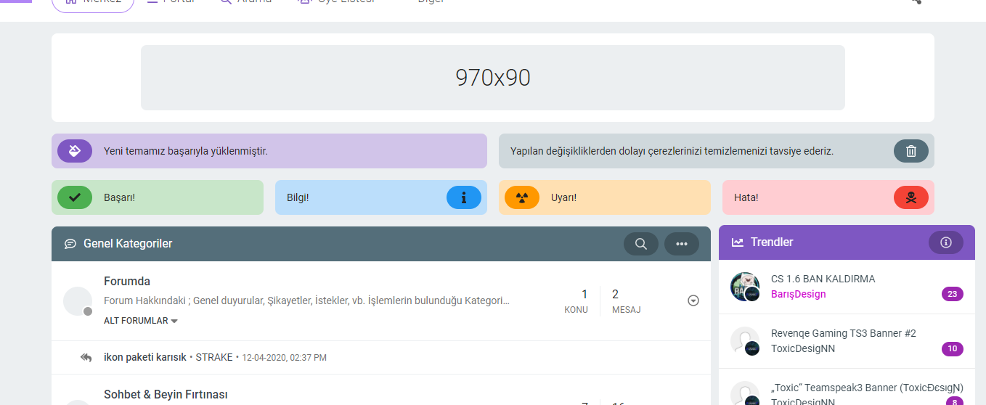The width and height of the screenshot is (986, 405).
Task: Click the Forum Hakkındaki description text
Action: point(306,300)
